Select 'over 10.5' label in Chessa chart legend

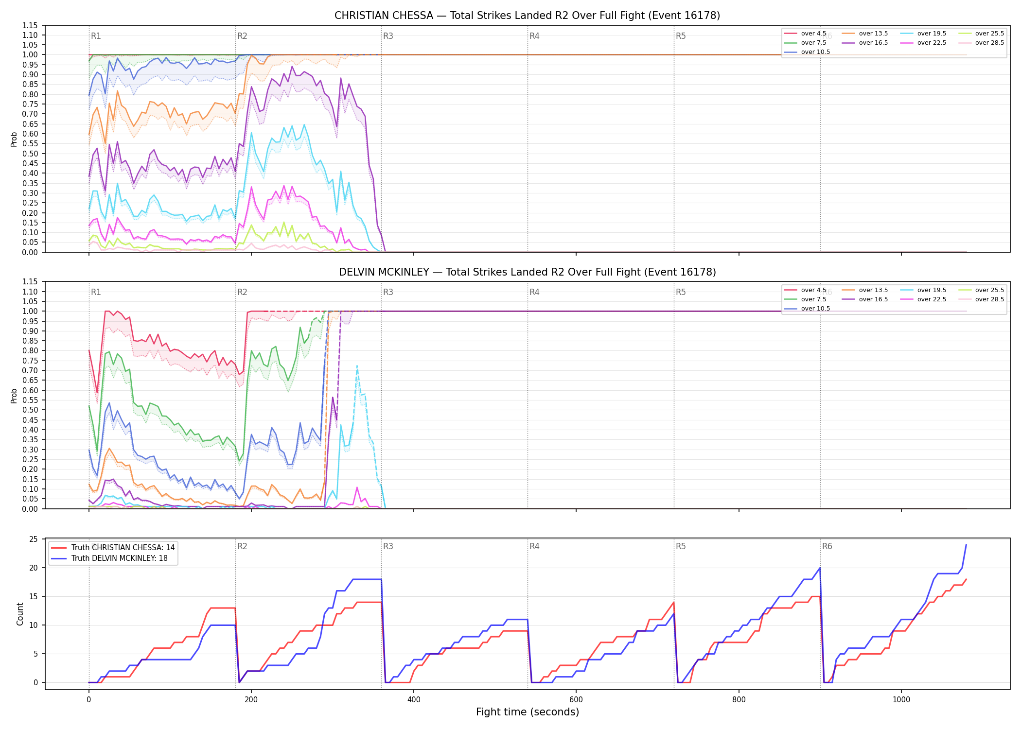tap(815, 52)
